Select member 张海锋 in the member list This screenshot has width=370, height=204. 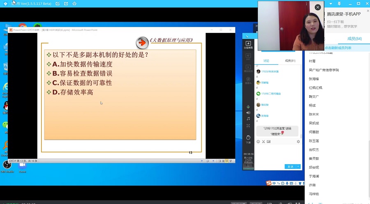click(x=314, y=79)
